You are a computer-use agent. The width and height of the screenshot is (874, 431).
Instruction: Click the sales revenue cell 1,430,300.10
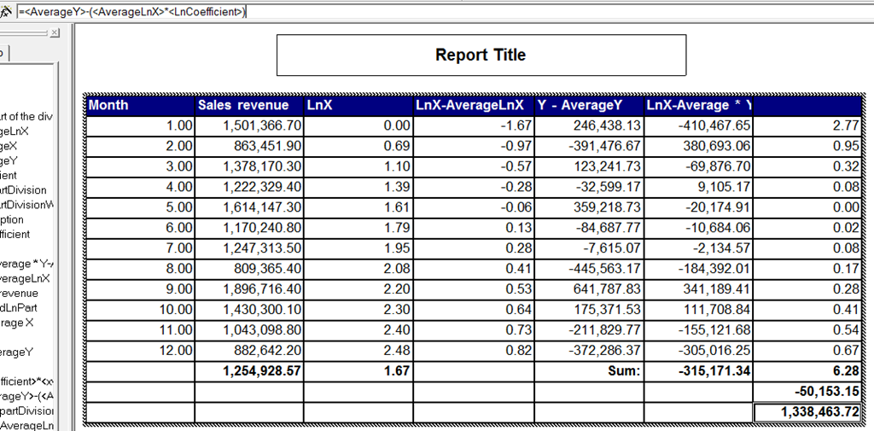tap(248, 310)
